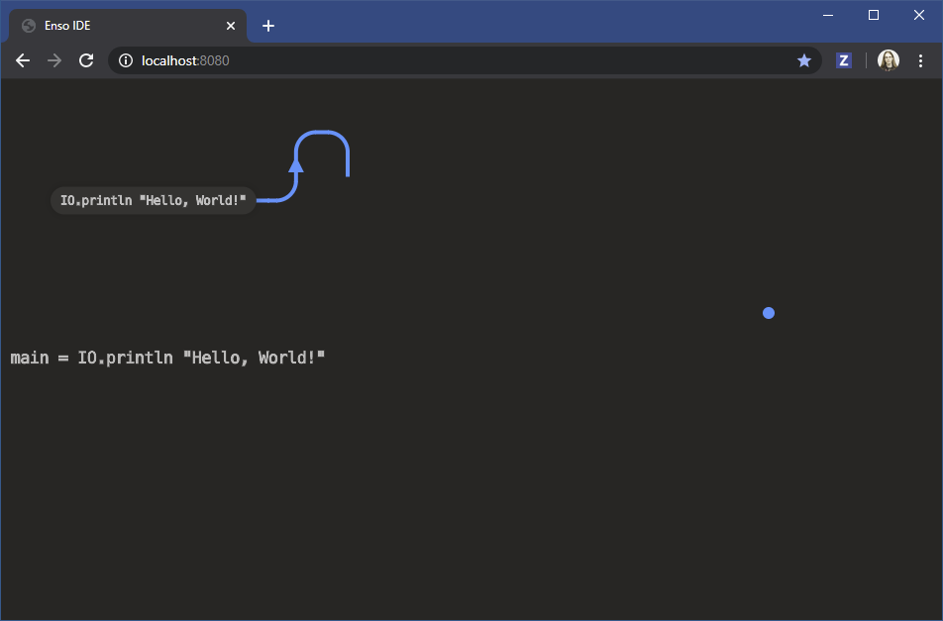Click inside the browser address bar

point(446,60)
